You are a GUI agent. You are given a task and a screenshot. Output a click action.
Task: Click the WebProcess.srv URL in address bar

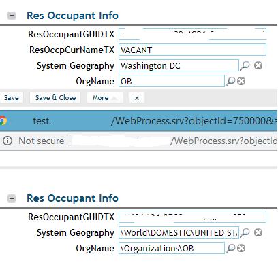(x=224, y=141)
